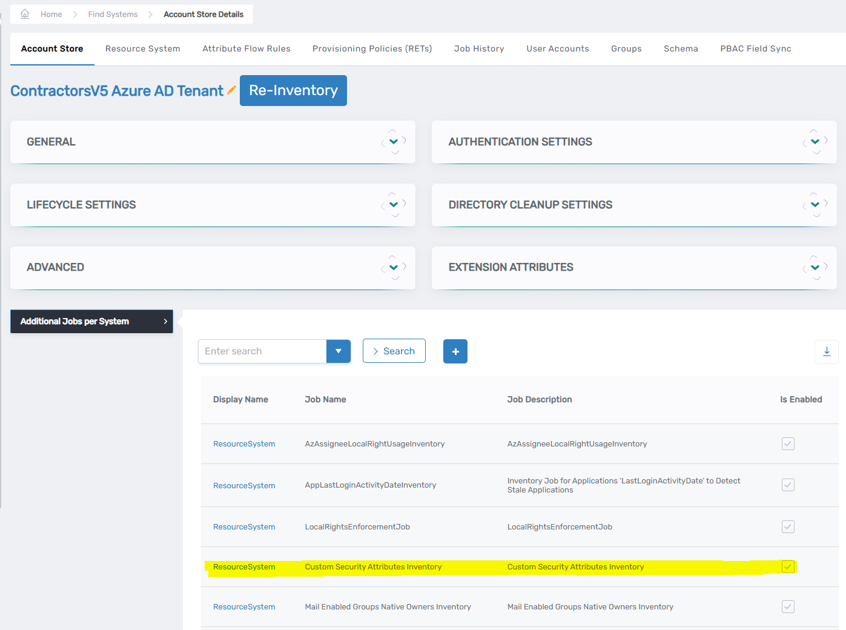Open the PBAC Field Sync tab
The image size is (846, 630).
(x=755, y=48)
